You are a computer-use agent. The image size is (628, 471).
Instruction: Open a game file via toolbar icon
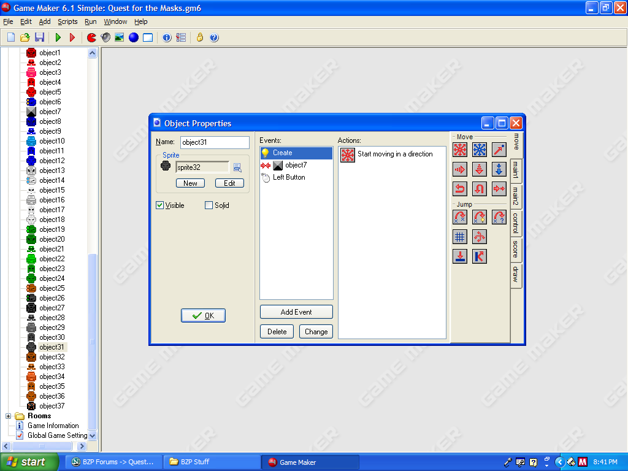click(x=25, y=37)
